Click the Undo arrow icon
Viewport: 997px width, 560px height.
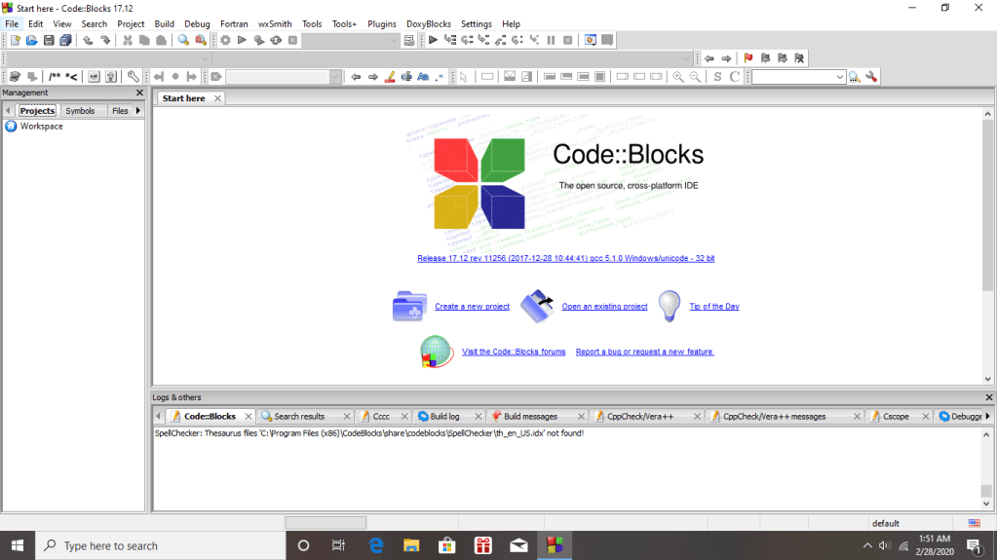tap(88, 40)
